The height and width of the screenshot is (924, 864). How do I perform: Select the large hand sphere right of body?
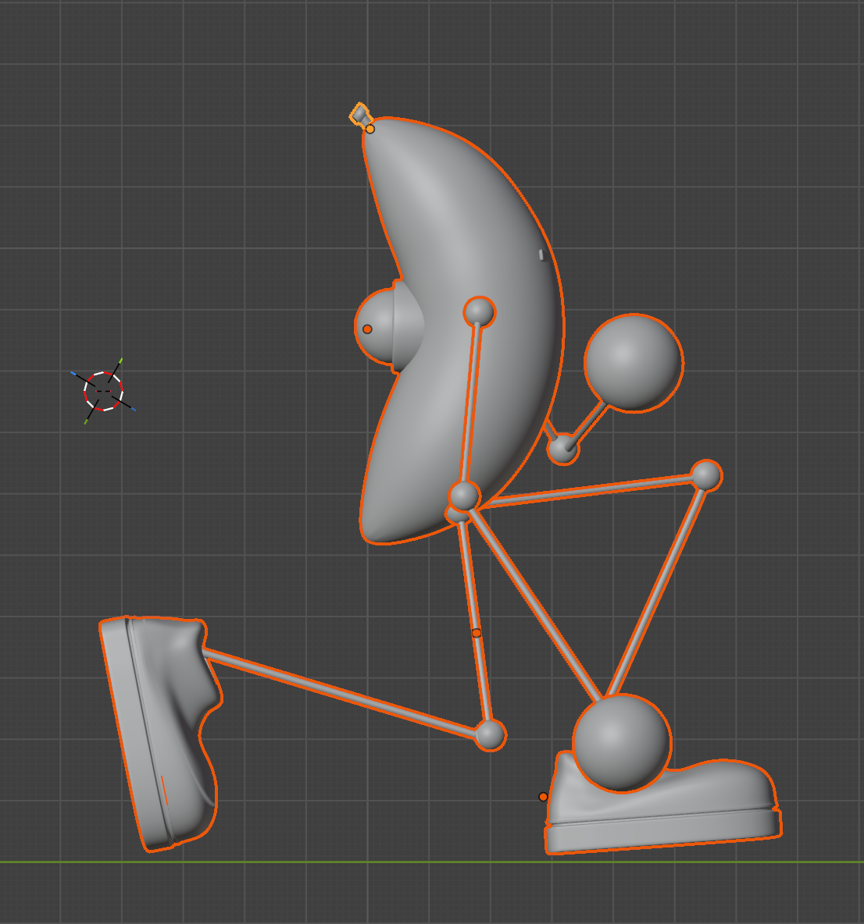[634, 362]
